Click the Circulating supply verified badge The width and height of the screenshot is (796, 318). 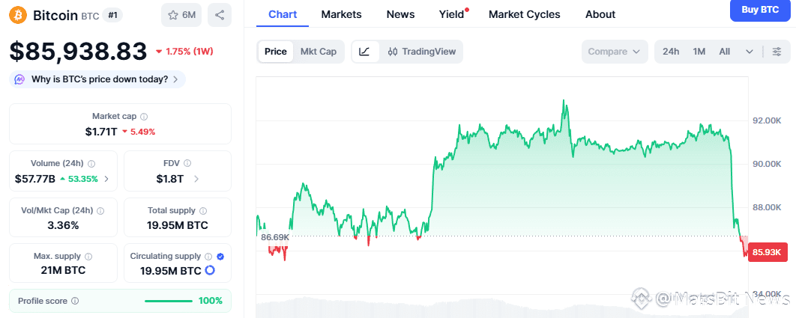(x=220, y=257)
